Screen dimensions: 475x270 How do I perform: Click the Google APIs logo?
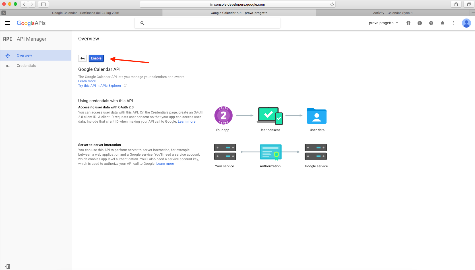pos(31,23)
